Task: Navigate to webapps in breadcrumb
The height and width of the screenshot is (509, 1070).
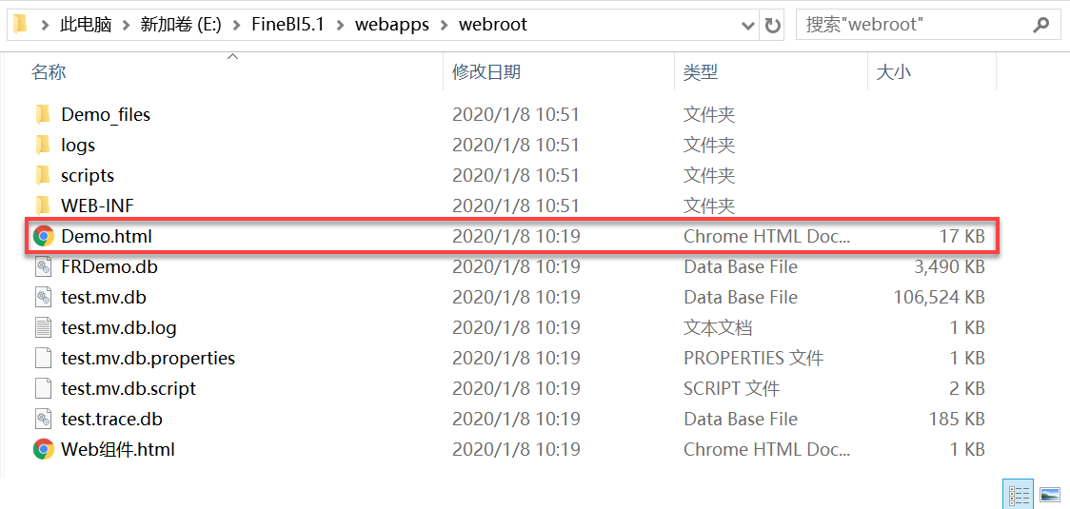Action: [391, 26]
